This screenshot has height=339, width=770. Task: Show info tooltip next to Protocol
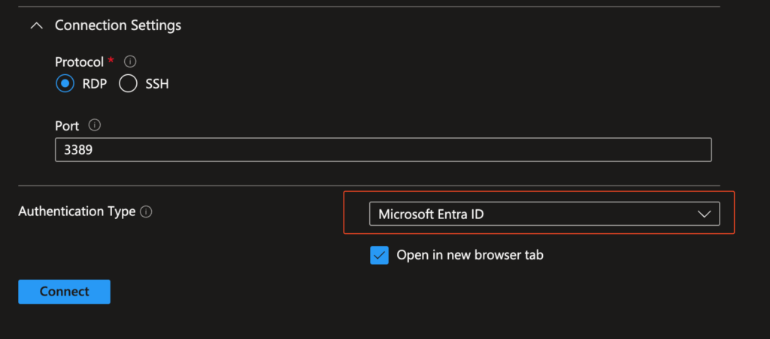[129, 61]
